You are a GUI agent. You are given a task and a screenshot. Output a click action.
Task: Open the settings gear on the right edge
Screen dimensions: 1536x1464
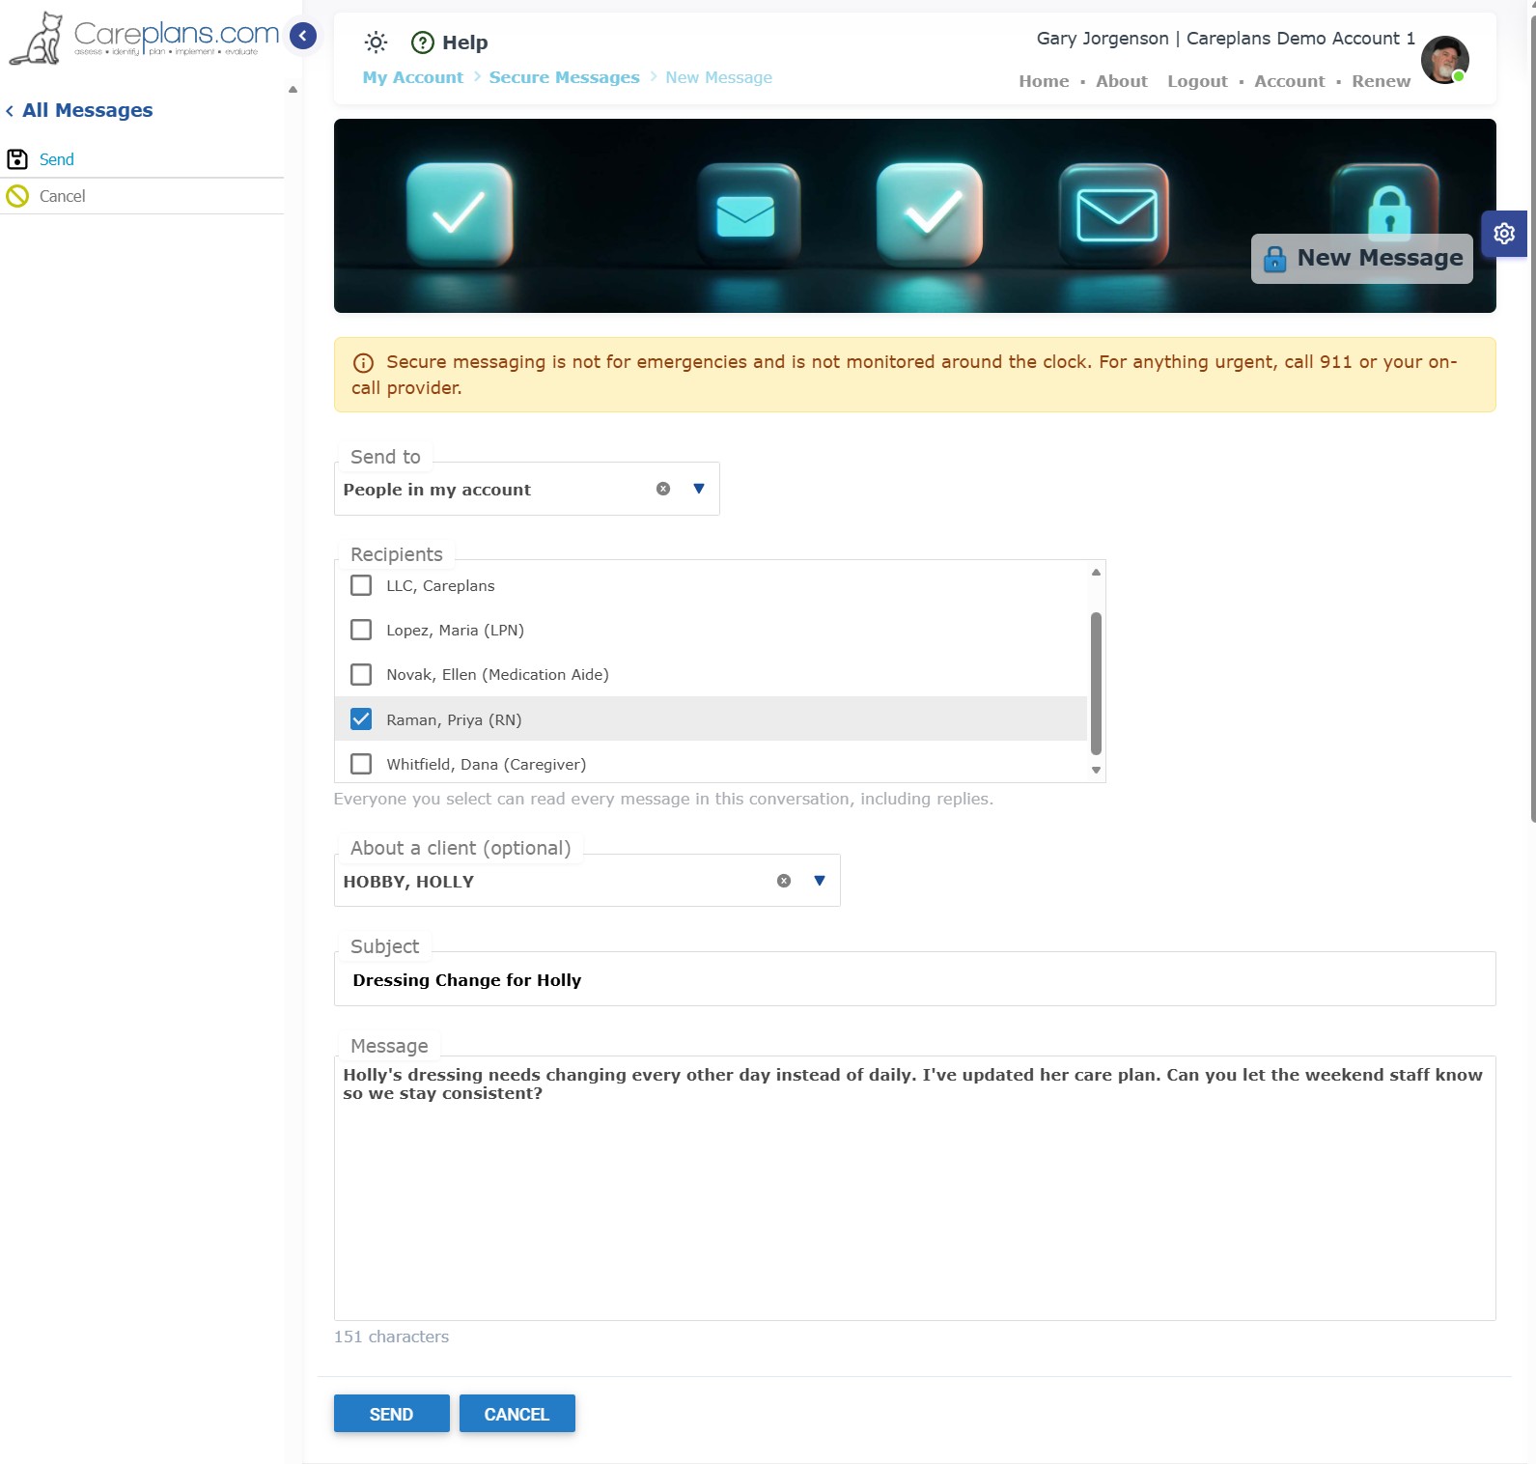tap(1504, 234)
